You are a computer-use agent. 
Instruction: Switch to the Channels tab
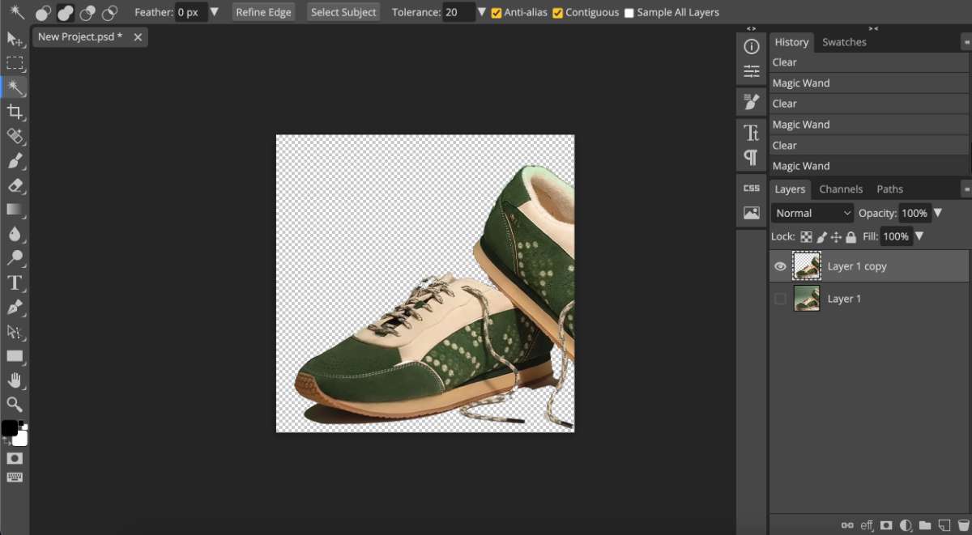841,189
